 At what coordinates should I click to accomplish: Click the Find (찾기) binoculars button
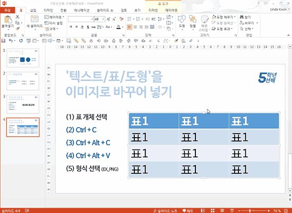(x=245, y=17)
